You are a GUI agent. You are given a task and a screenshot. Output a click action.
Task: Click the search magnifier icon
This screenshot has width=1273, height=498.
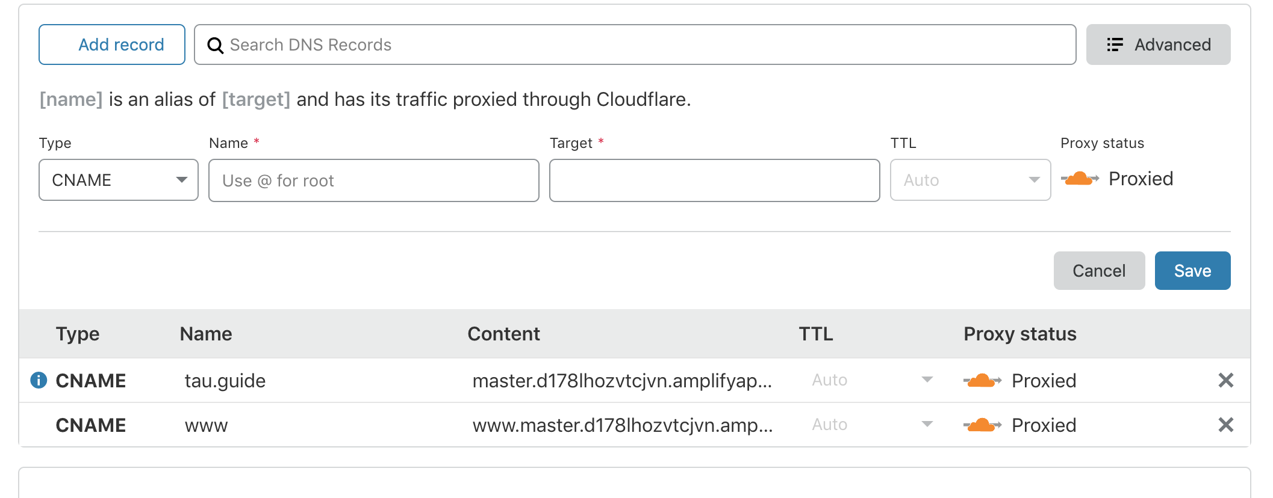(x=215, y=45)
